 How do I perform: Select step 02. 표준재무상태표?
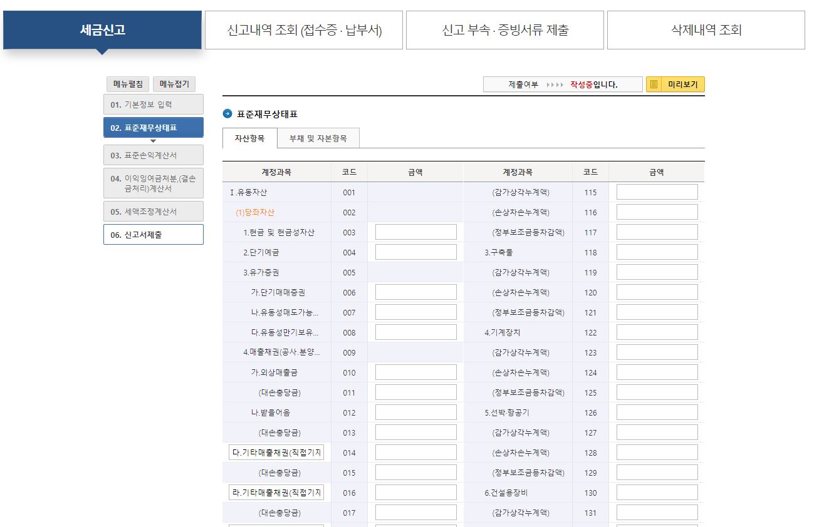pyautogui.click(x=154, y=128)
